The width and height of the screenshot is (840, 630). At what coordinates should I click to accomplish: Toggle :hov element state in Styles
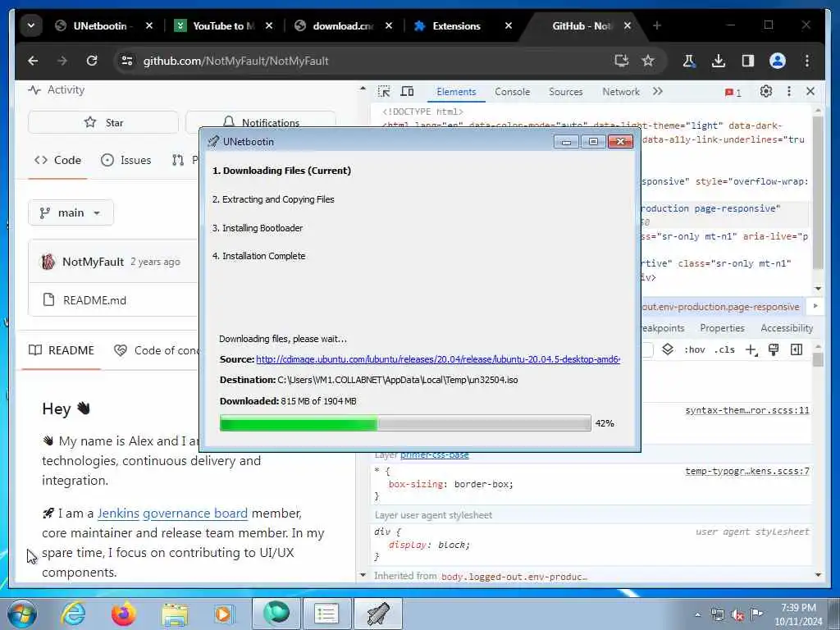click(x=694, y=349)
